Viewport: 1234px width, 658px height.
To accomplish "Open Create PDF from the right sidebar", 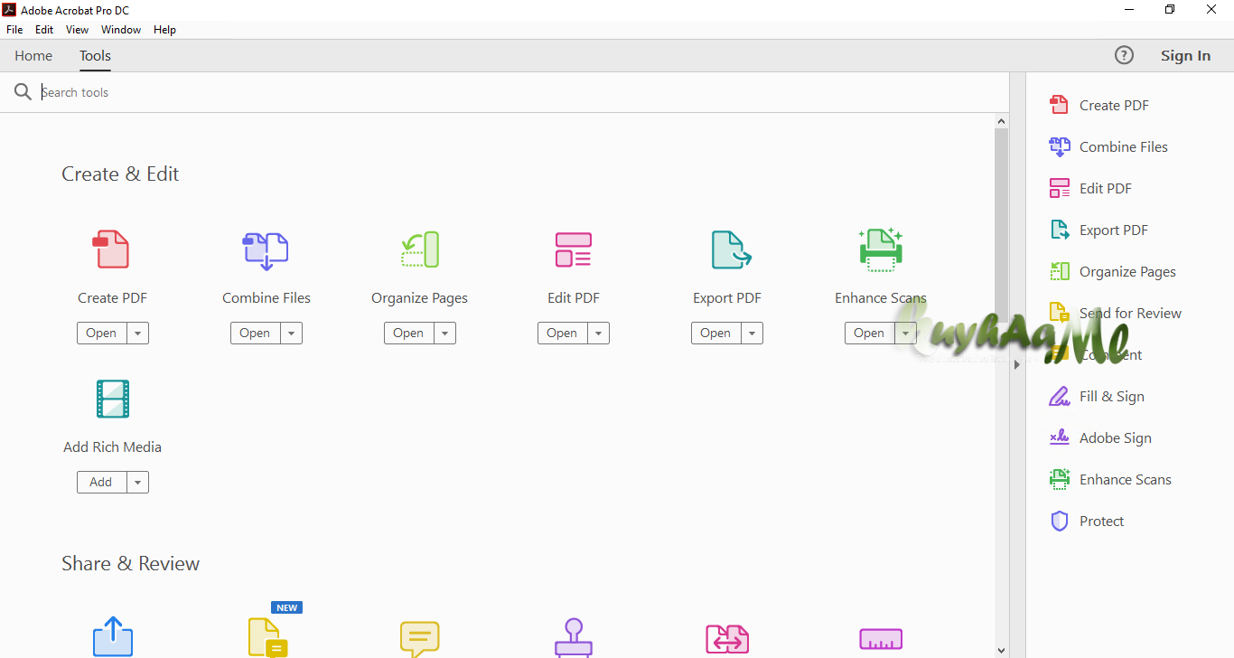I will pyautogui.click(x=1099, y=105).
